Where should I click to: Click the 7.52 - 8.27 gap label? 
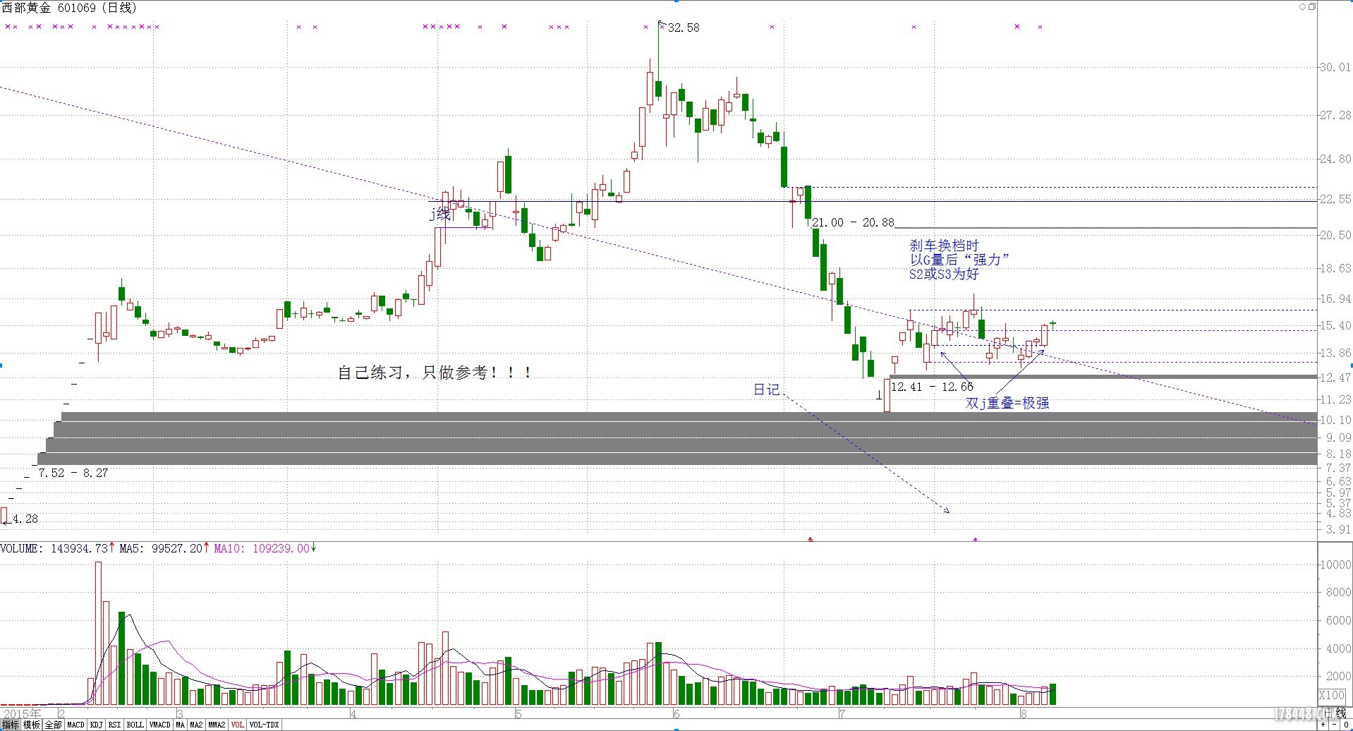(73, 473)
